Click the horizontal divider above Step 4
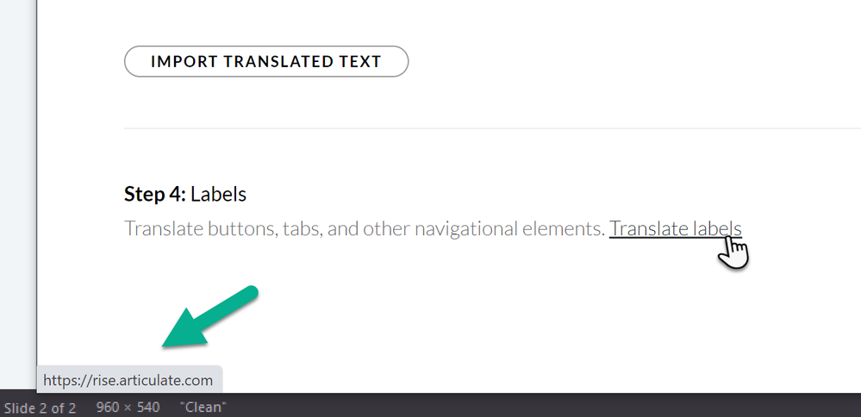This screenshot has width=861, height=417. 491,129
